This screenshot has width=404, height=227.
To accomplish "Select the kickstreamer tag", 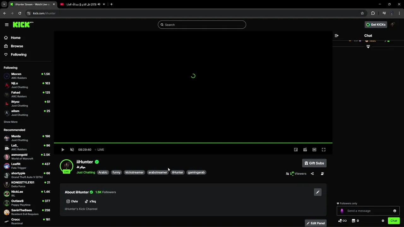I will click(134, 172).
